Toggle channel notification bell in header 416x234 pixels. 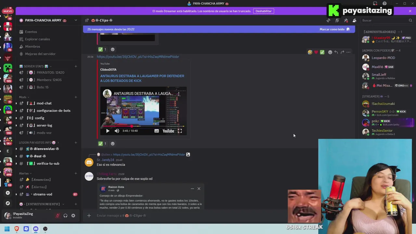click(337, 20)
